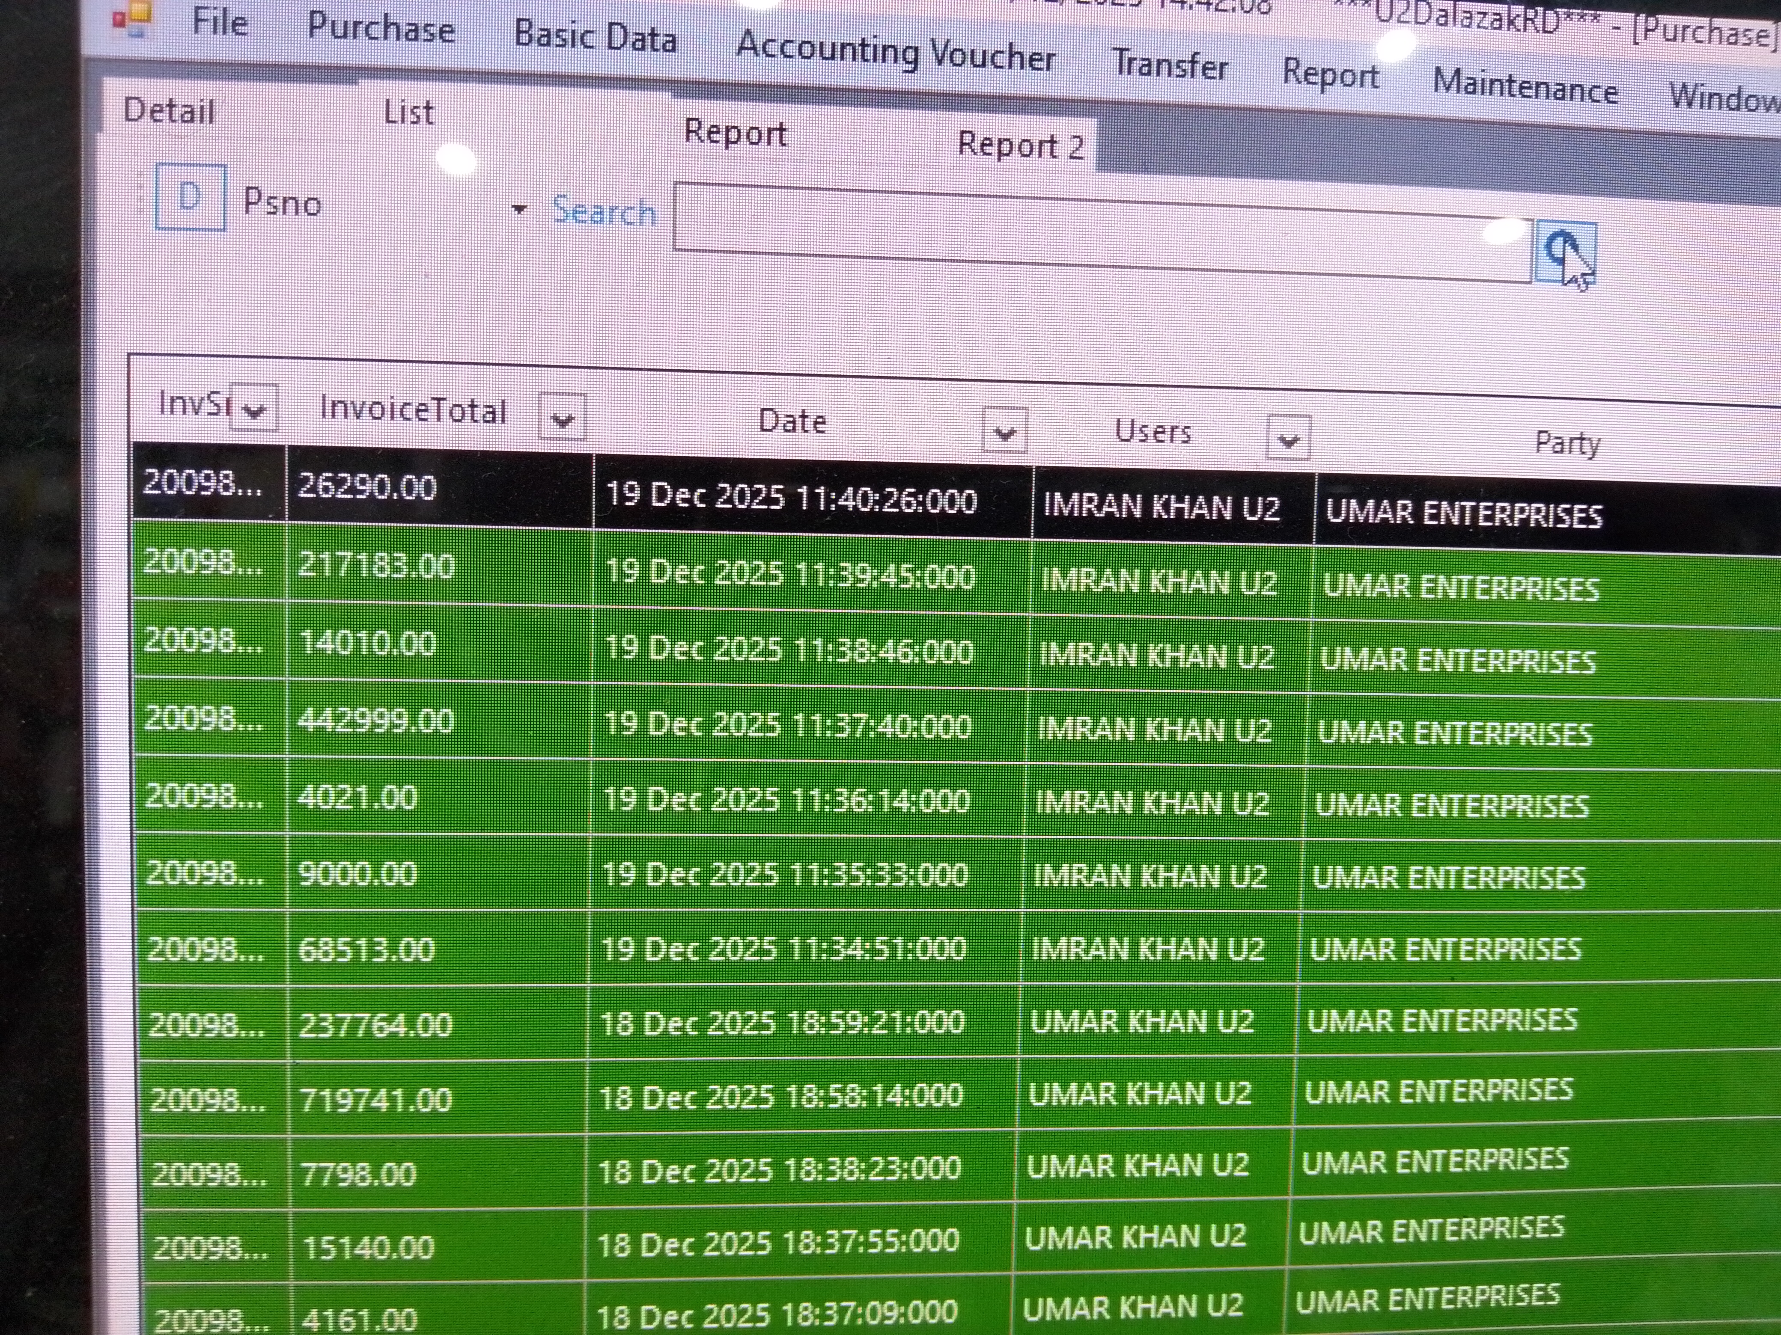This screenshot has height=1335, width=1781.
Task: Select the invoice row totaling 719741.00
Action: (x=376, y=1099)
